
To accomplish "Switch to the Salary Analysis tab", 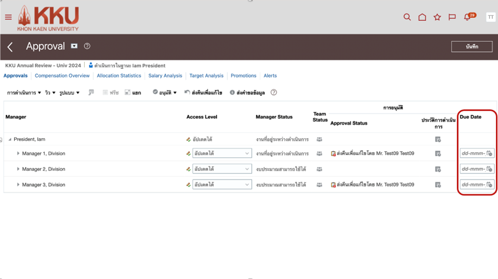I will pos(165,76).
